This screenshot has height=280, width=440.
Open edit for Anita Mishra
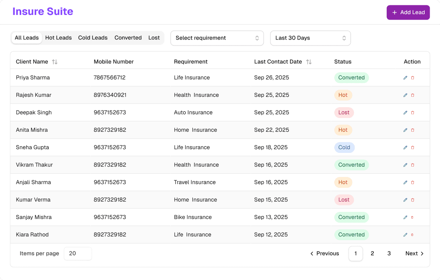tap(405, 130)
